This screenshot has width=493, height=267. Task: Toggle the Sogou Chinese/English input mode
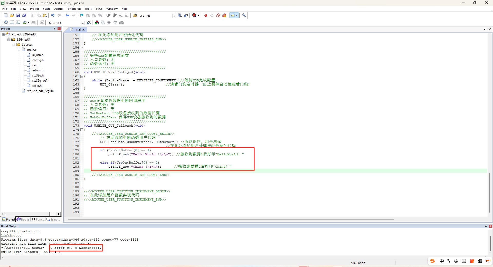pos(442,261)
